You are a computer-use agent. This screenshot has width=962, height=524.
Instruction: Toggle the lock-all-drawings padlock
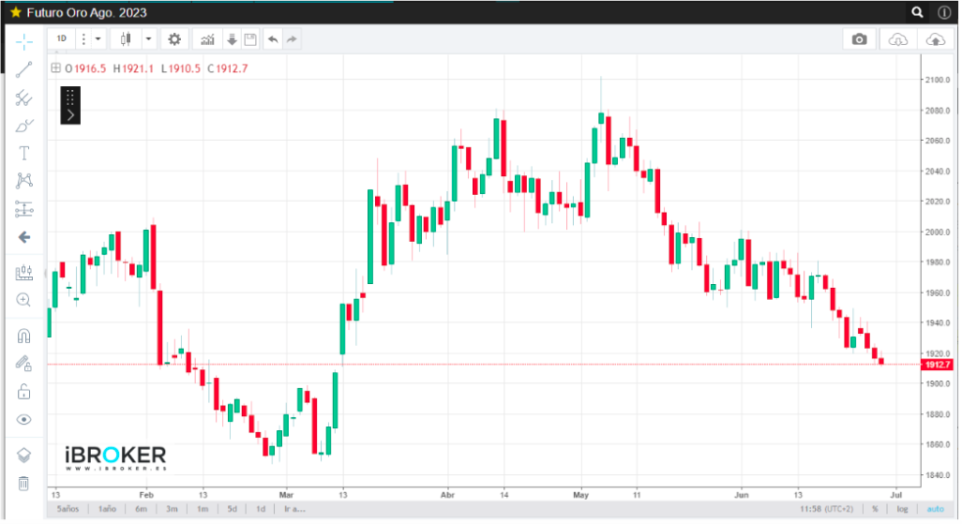24,392
